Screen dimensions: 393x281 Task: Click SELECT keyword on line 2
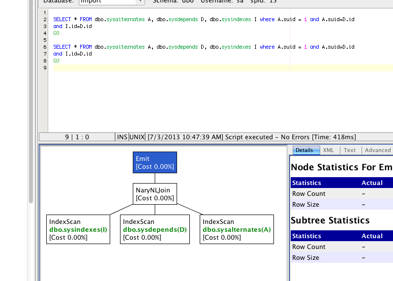[x=62, y=19]
